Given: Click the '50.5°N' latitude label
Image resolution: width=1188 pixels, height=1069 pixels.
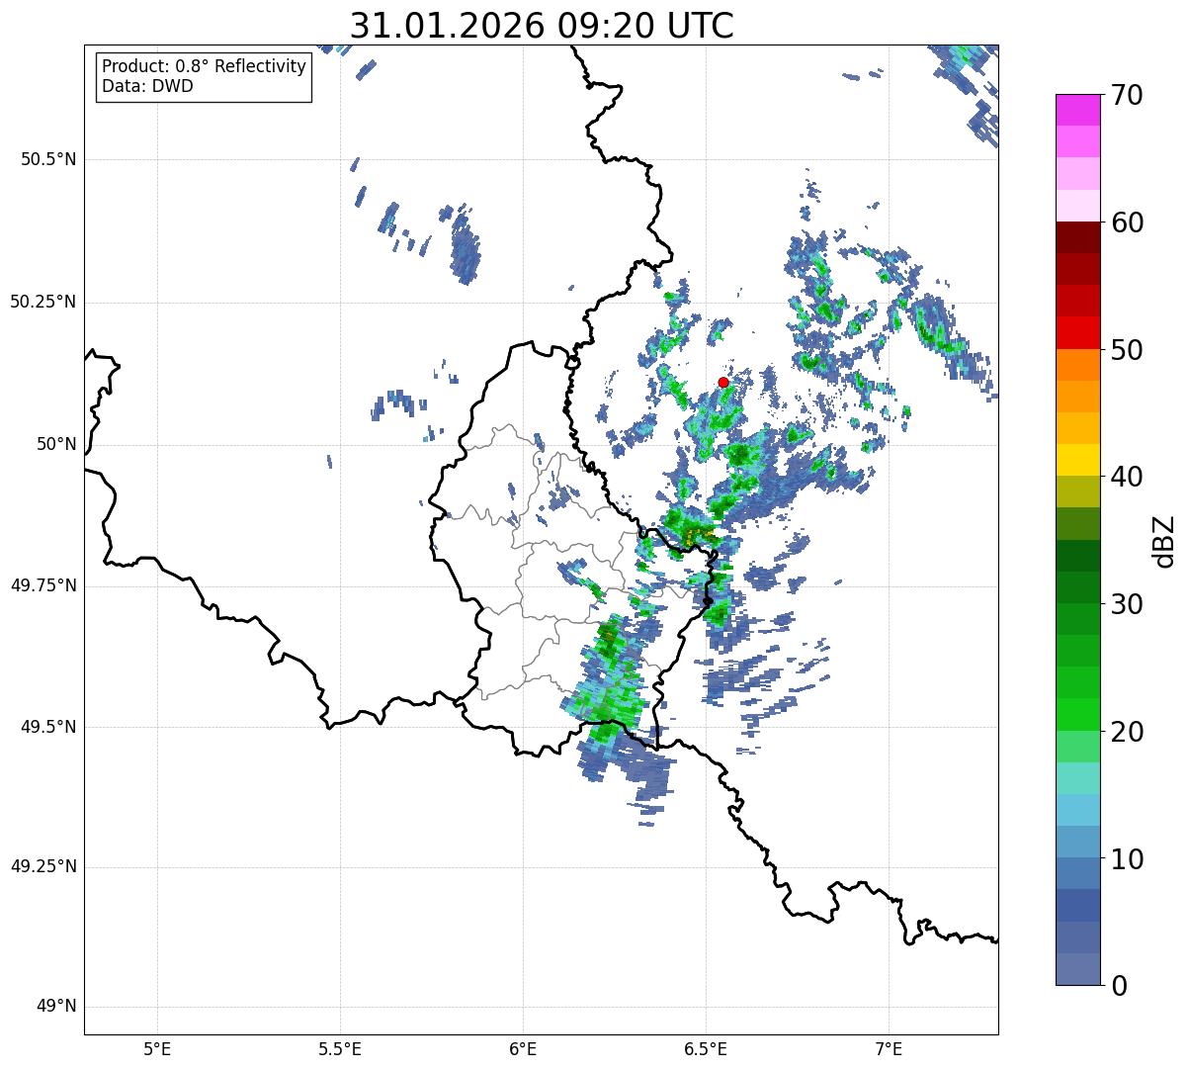Looking at the screenshot, I should pos(48,159).
